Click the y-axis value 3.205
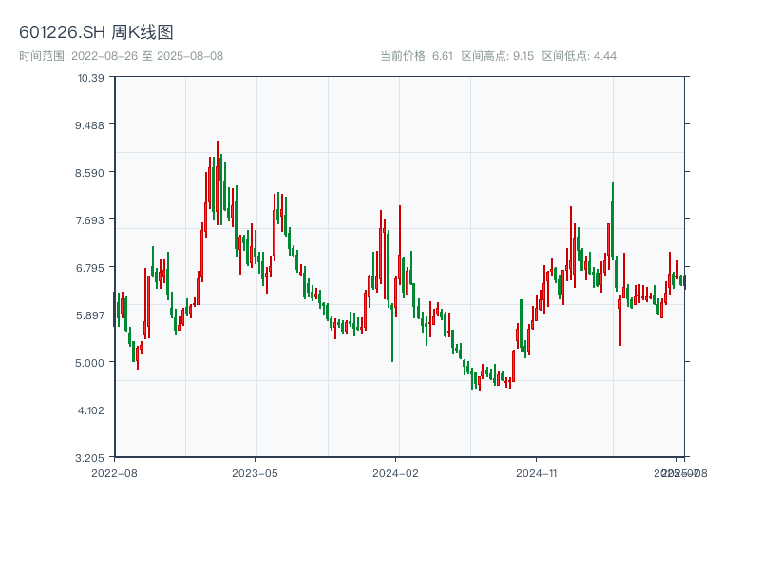This screenshot has height=570, width=760. (89, 458)
